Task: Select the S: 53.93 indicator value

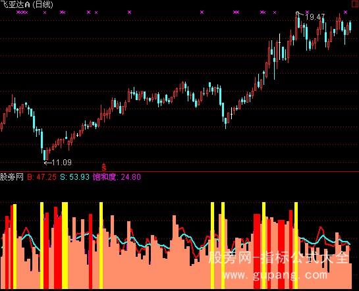Action: pyautogui.click(x=75, y=177)
